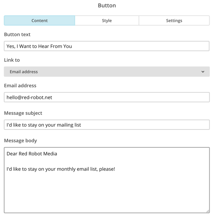Viewport: 213px width, 218px height.
Task: Click the Message body label
Action: pyautogui.click(x=21, y=141)
